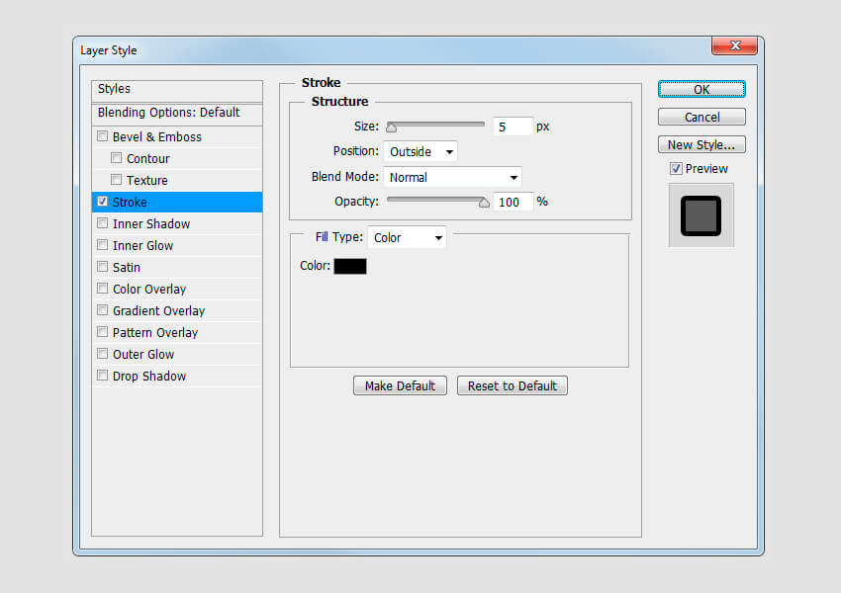The image size is (841, 593).
Task: Uncheck the Stroke effect checkbox
Action: pos(103,202)
